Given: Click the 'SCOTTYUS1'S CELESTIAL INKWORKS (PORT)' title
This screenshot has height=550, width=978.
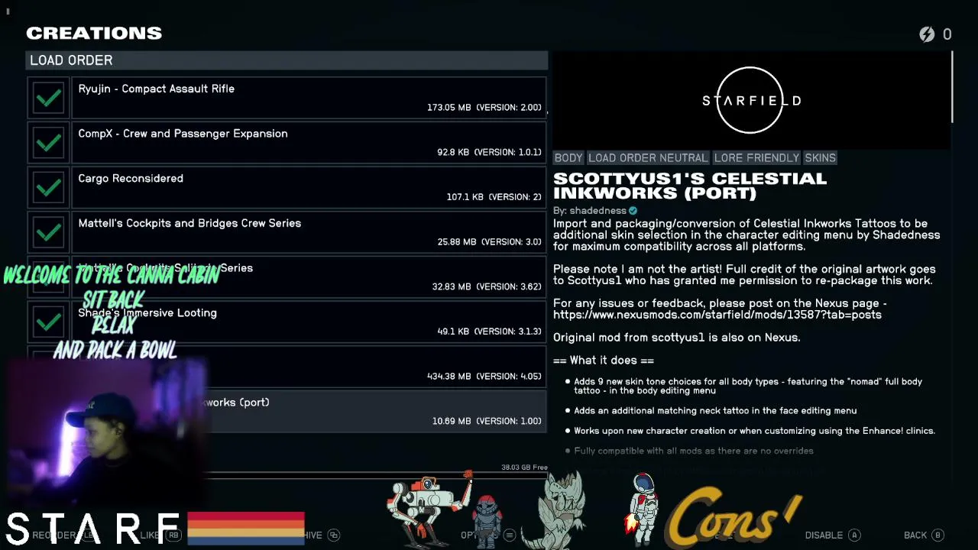Looking at the screenshot, I should click(x=690, y=186).
